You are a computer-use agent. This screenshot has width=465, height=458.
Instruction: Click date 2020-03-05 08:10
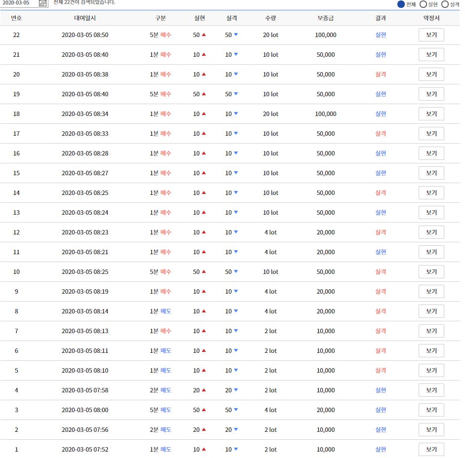tap(85, 370)
